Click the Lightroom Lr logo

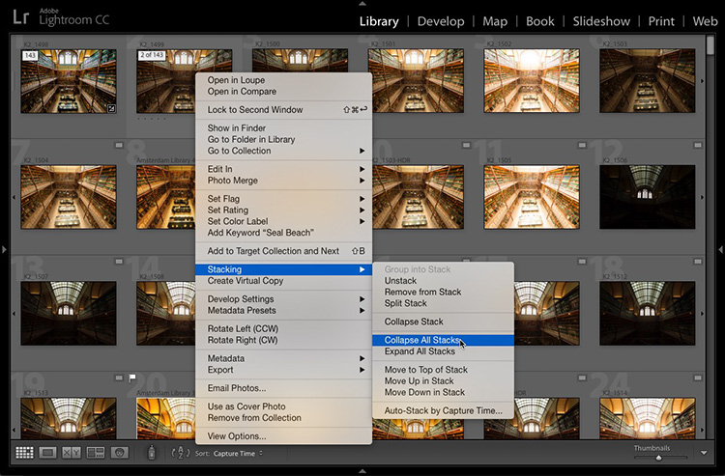[x=21, y=17]
